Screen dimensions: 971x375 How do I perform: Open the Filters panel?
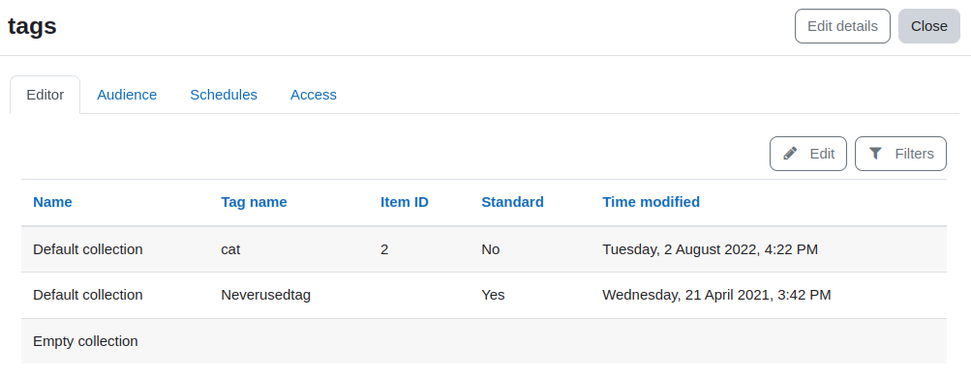[900, 154]
